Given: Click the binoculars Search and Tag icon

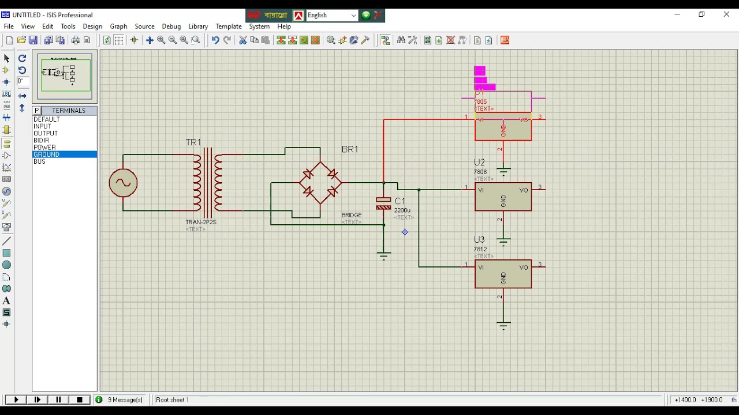Looking at the screenshot, I should click(x=401, y=40).
